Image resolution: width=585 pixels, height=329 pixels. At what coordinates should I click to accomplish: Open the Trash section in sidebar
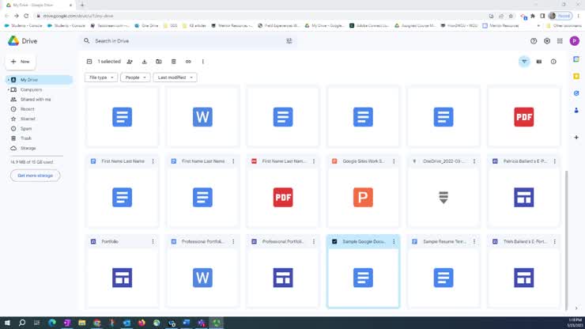tap(26, 138)
